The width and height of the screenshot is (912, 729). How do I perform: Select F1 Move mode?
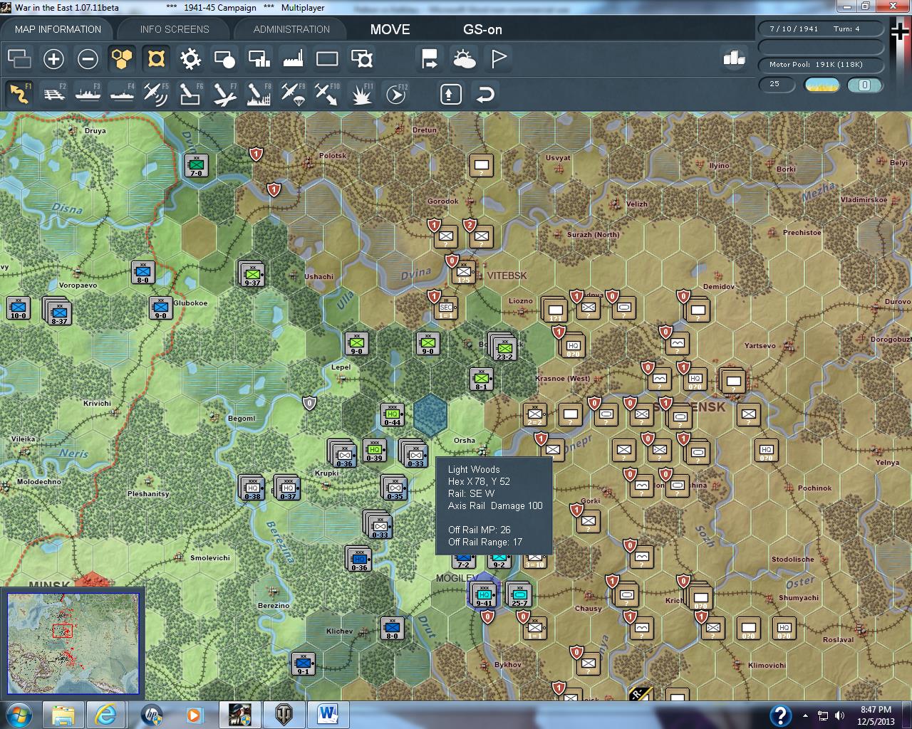tap(19, 94)
